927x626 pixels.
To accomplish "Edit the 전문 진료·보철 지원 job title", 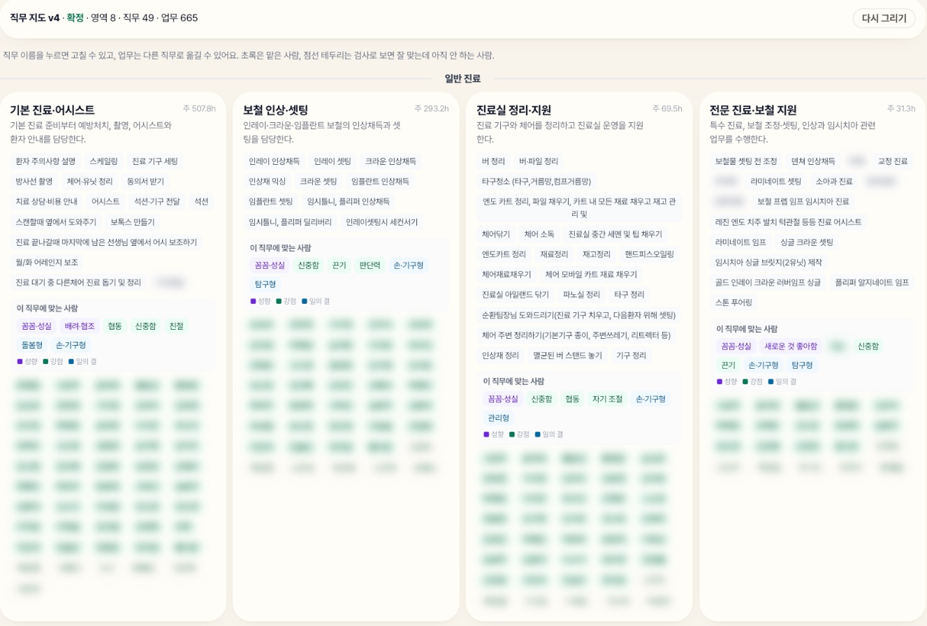I will [x=753, y=110].
